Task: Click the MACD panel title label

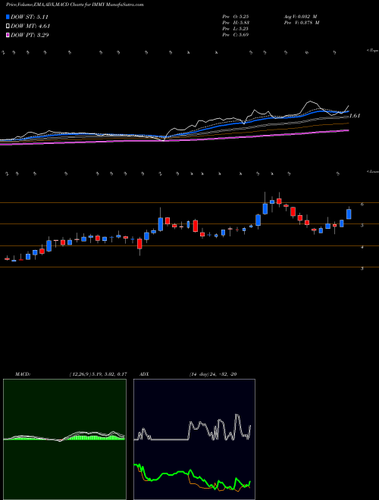Action: coord(23,374)
